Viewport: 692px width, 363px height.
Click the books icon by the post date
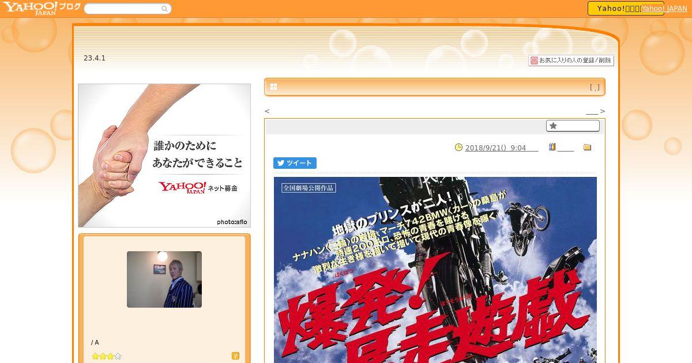coord(552,148)
